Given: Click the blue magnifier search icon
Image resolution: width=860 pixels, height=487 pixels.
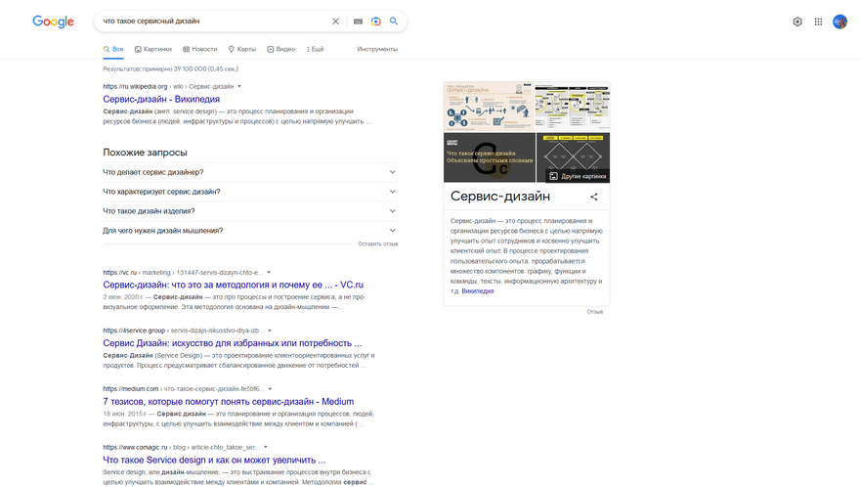Looking at the screenshot, I should [394, 21].
